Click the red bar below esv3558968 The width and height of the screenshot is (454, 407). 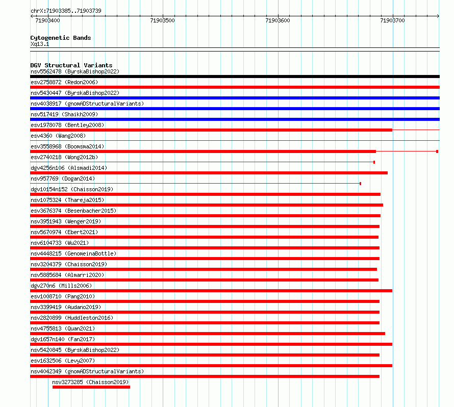[x=203, y=151]
